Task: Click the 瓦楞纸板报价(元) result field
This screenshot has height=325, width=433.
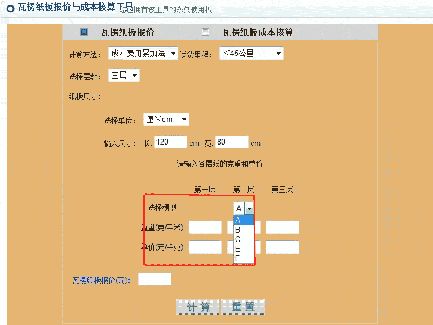Action: 154,279
